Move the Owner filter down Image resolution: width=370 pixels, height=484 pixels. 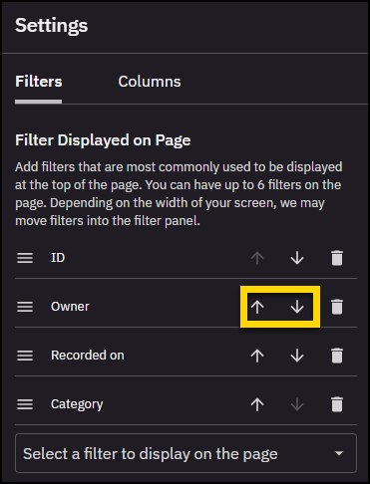(297, 307)
